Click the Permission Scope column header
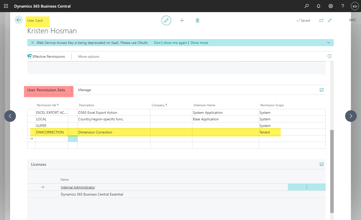Viewport: 361px width, 220px height. pos(272,105)
